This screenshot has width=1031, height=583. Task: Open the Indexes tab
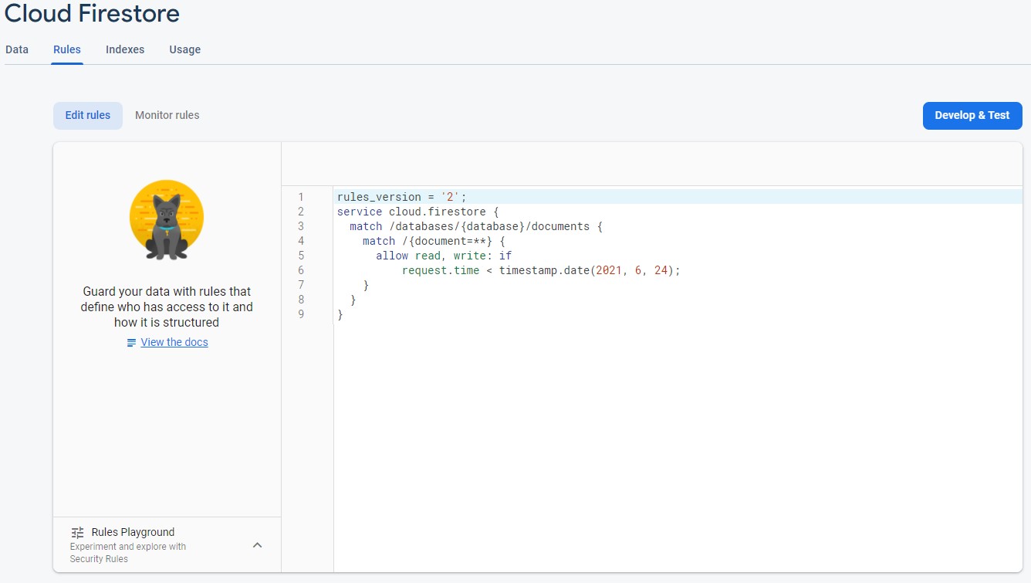[x=125, y=49]
